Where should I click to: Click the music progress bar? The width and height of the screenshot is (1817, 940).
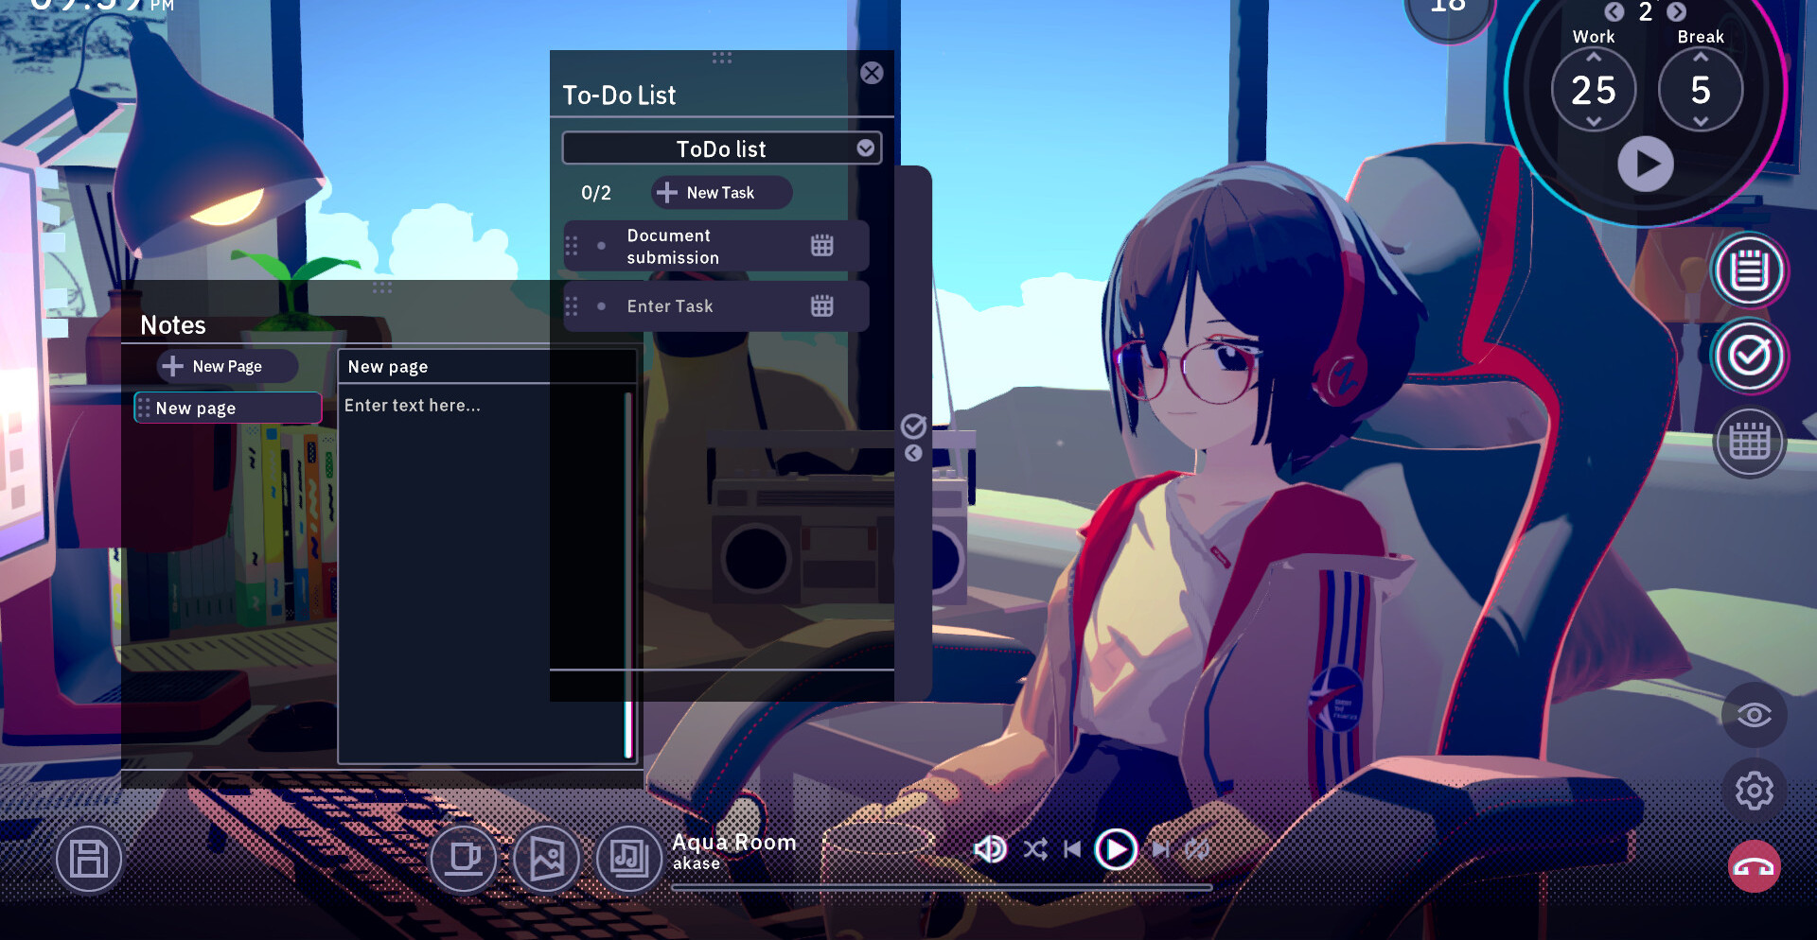[x=942, y=888]
